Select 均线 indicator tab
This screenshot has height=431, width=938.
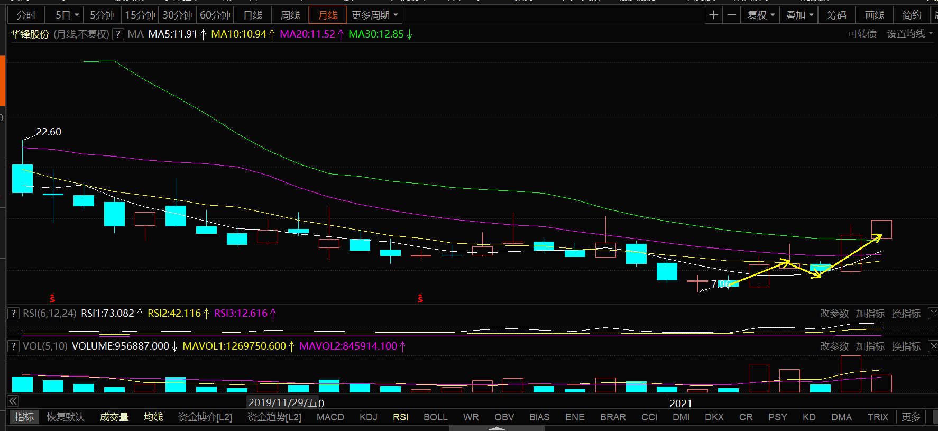pos(153,417)
